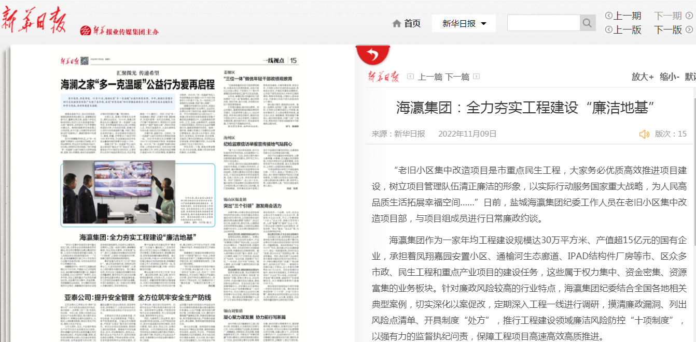
Task: Open the 下一篇 next article link
Action: (457, 77)
